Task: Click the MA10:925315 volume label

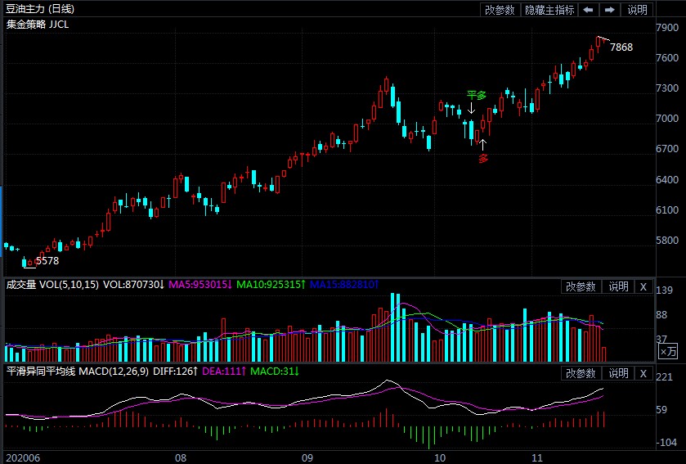Action: click(x=271, y=285)
